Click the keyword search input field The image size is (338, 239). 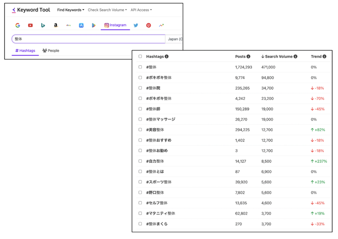88,39
